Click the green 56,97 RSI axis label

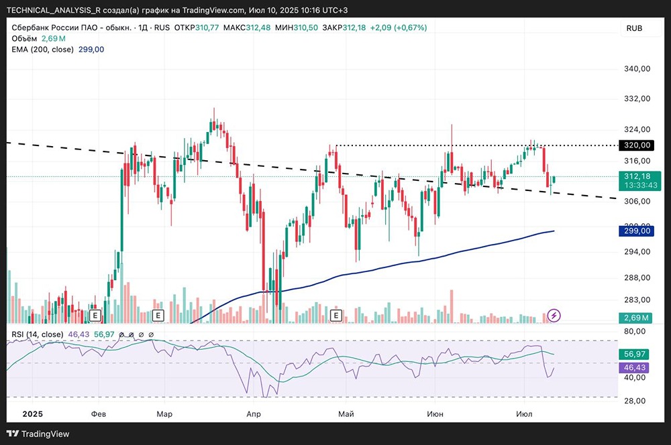tap(634, 354)
